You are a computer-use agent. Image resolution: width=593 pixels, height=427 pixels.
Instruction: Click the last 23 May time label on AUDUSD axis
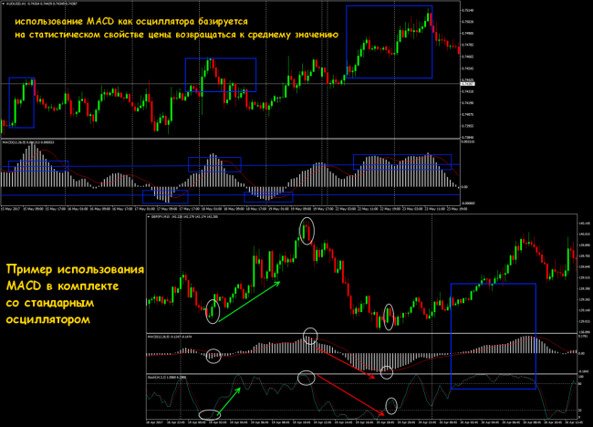pos(458,209)
